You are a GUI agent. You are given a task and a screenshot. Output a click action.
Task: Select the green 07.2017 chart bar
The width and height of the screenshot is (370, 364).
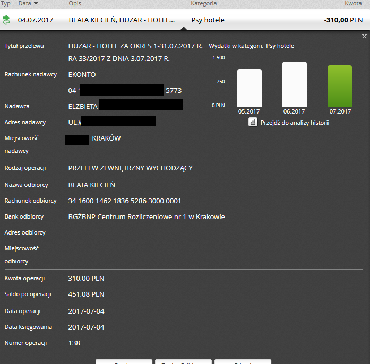pos(340,85)
